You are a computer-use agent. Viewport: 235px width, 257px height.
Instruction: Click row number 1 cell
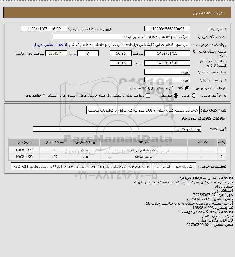tap(222, 150)
